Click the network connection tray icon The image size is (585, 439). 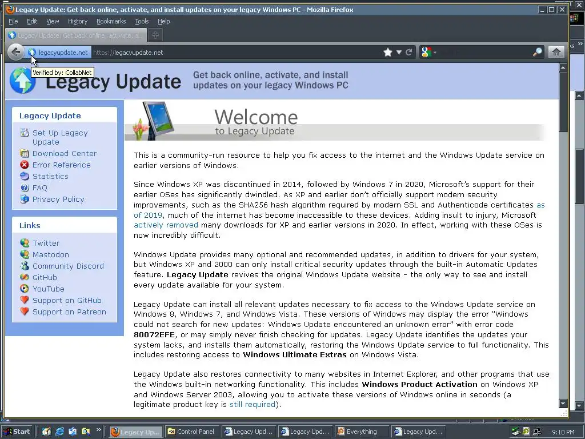click(537, 432)
